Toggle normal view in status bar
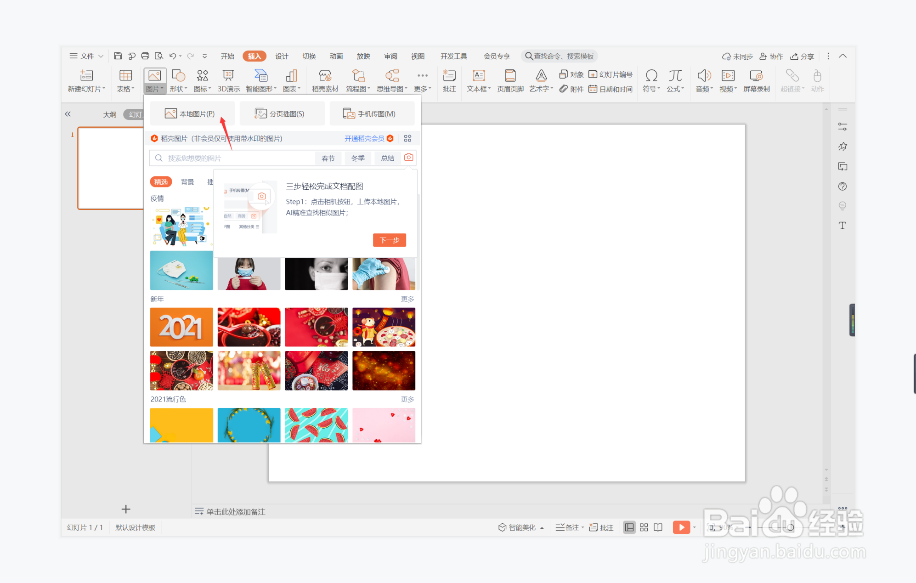The width and height of the screenshot is (916, 583). (x=629, y=527)
